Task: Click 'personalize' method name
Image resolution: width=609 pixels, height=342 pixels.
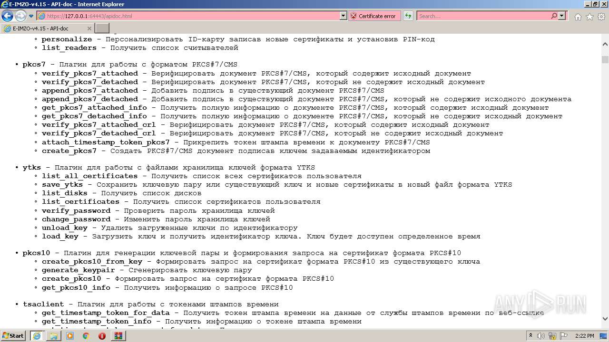Action: click(x=67, y=39)
